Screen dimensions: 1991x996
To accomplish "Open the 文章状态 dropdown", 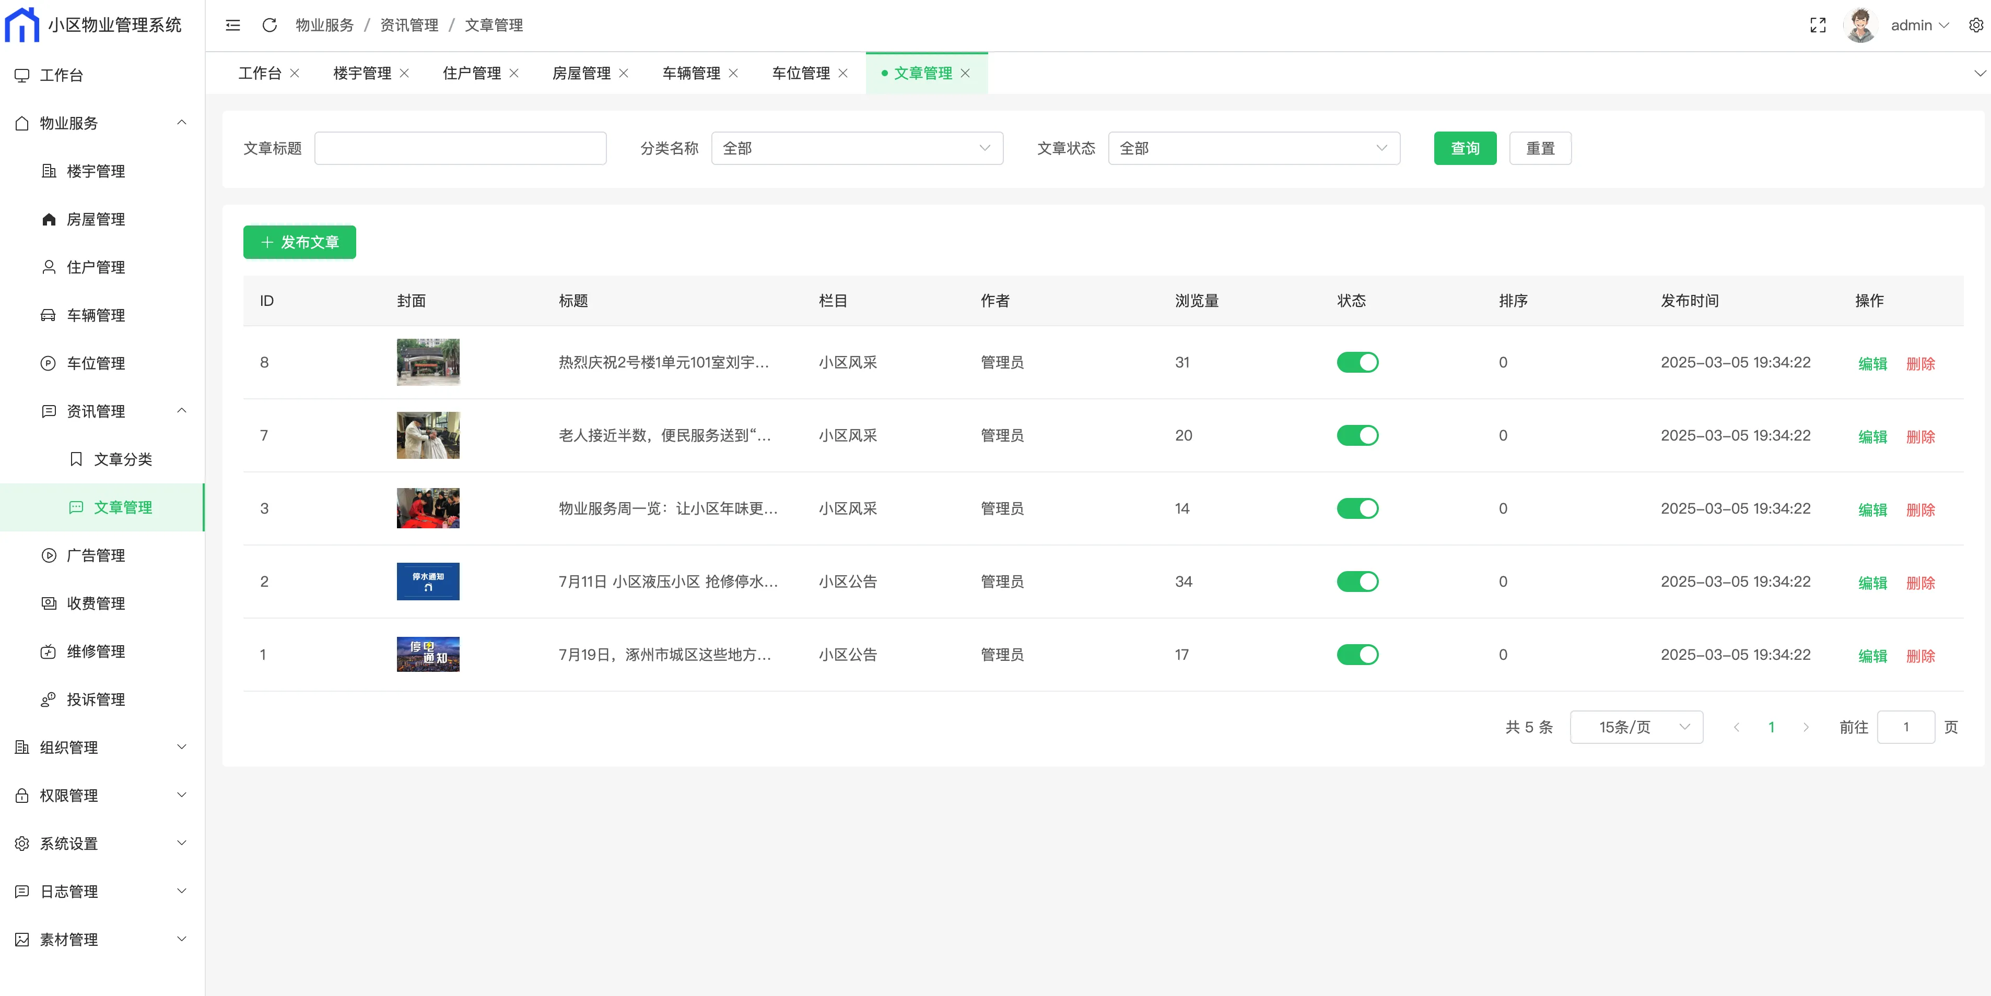I will pyautogui.click(x=1253, y=148).
